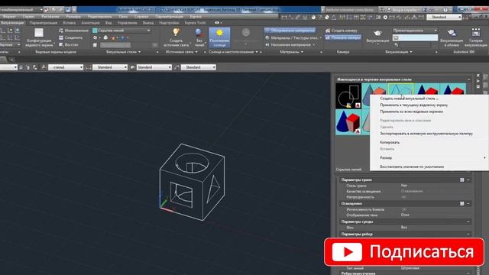Click icon button in Освещение header
The height and width of the screenshot is (275, 489).
click(x=461, y=204)
